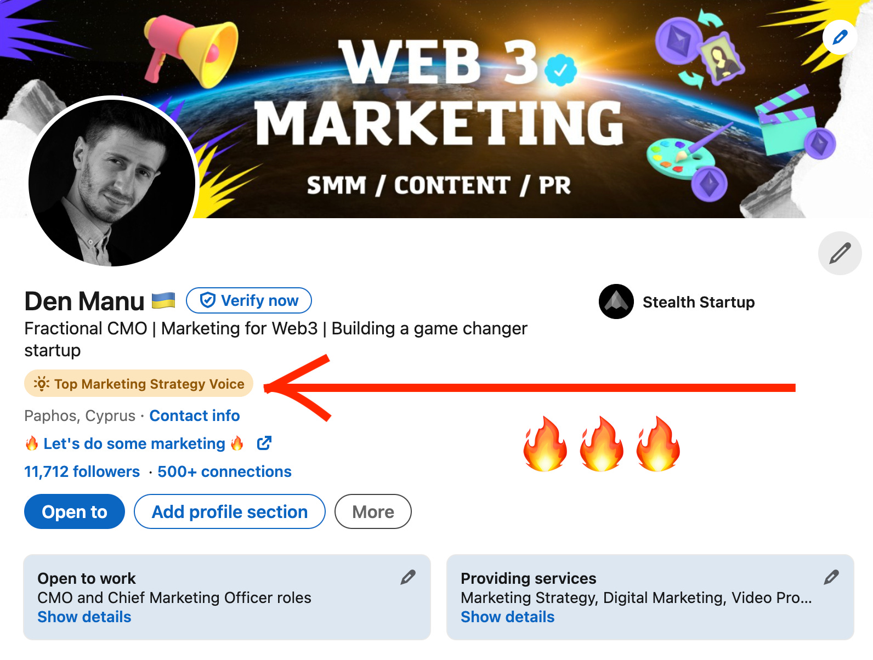Image resolution: width=873 pixels, height=660 pixels.
Task: Click the lightbulb icon on Top Voice badge
Action: [42, 384]
